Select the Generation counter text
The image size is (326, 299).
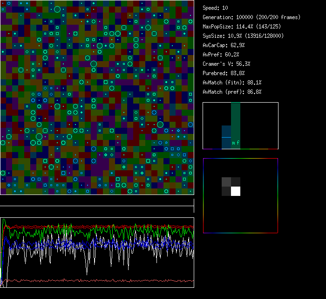[251, 17]
